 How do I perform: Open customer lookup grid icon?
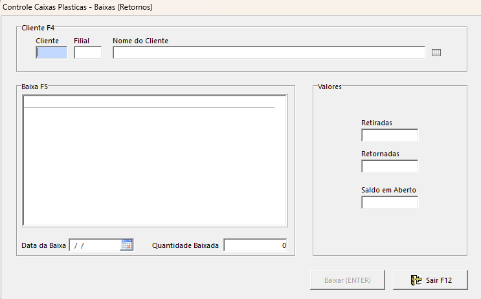(436, 53)
